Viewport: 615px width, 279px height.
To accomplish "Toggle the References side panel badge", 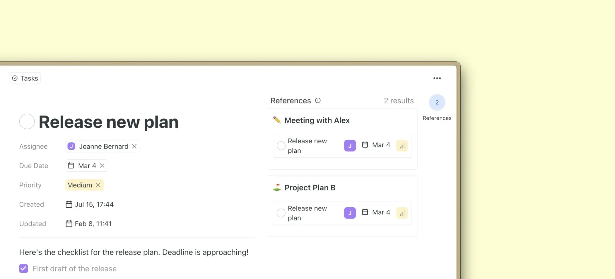I will pyautogui.click(x=437, y=102).
